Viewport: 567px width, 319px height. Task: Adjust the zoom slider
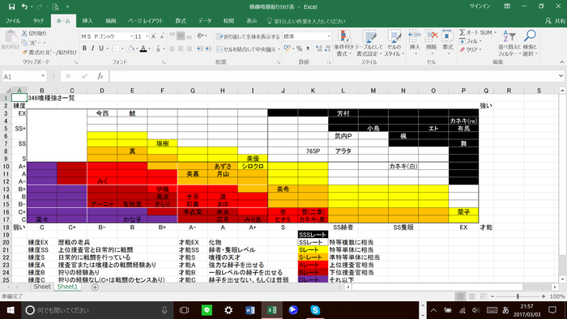pos(518,296)
